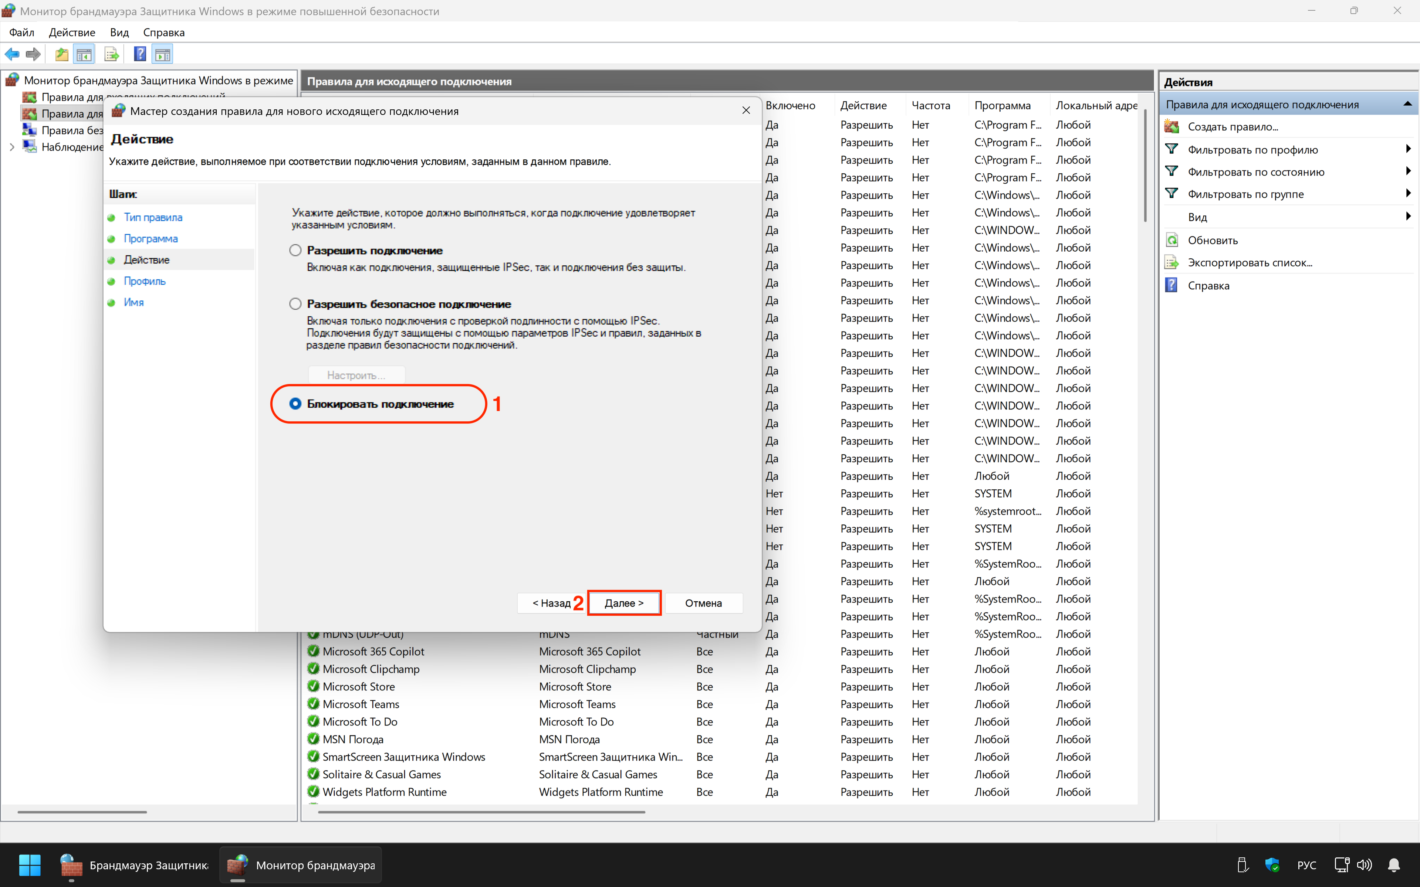Click the Create rule icon in the Actions pane
This screenshot has width=1420, height=887.
[1172, 127]
